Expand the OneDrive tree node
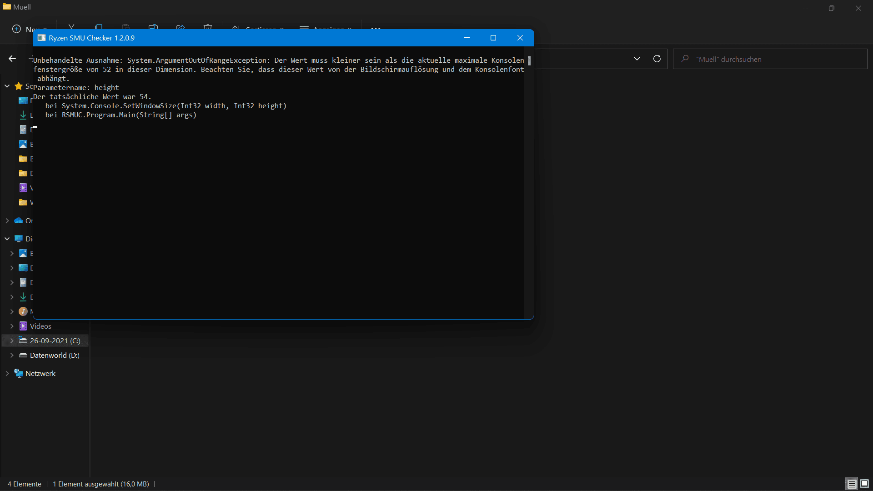The width and height of the screenshot is (873, 491). pyautogui.click(x=7, y=220)
